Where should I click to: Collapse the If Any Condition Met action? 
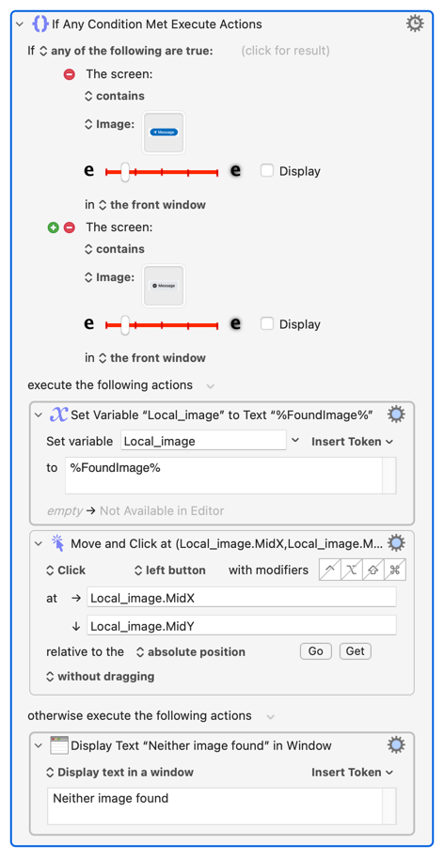click(x=21, y=24)
